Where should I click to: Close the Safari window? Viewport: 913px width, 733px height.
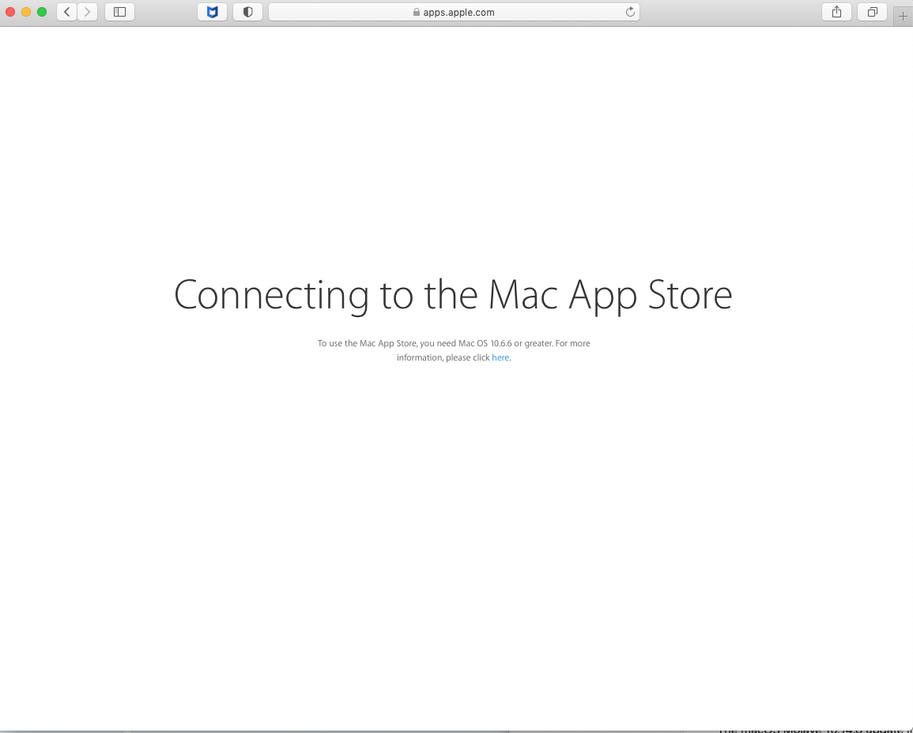(x=10, y=12)
